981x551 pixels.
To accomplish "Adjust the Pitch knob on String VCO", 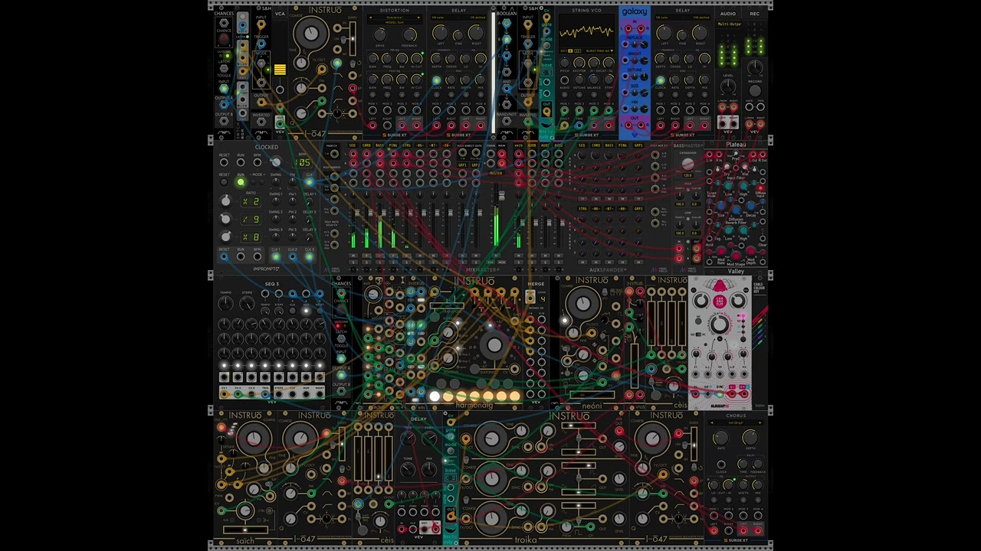I will tap(566, 64).
